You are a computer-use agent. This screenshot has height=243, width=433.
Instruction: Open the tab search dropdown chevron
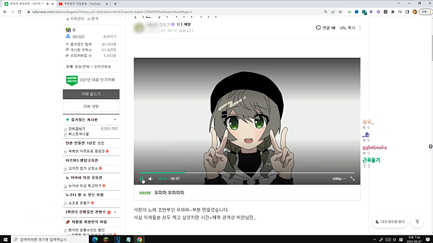click(x=398, y=4)
